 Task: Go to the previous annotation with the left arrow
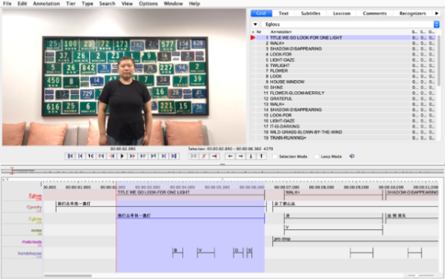(230, 156)
